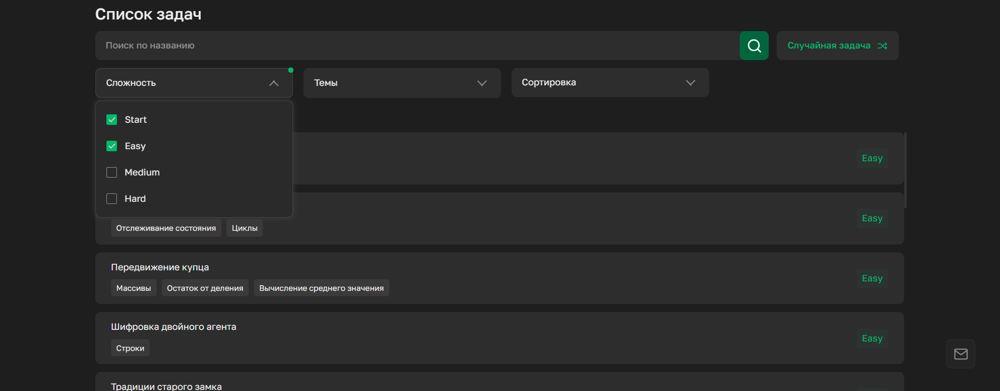Click Easy badge on Шифровка двойного агента row
Image resolution: width=1000 pixels, height=391 pixels.
coord(872,338)
